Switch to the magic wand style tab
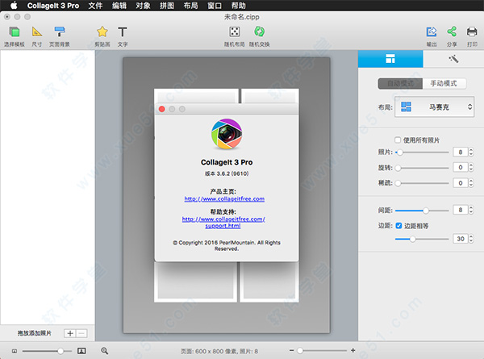The image size is (484, 359). (453, 59)
